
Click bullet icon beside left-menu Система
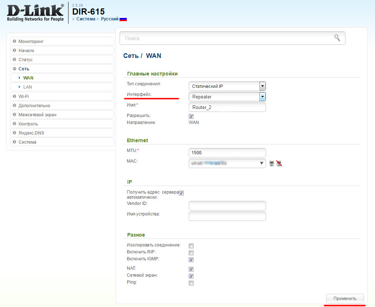click(x=14, y=142)
